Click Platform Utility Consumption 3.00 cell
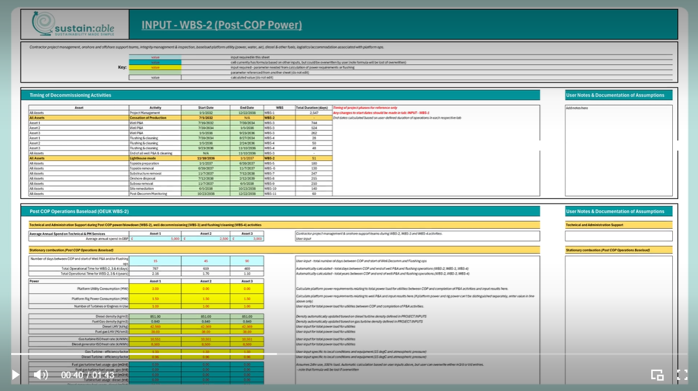The height and width of the screenshot is (391, 698). click(155, 289)
